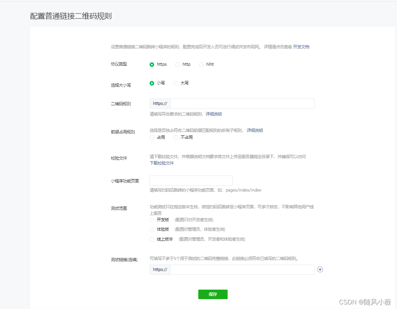Image resolution: width=397 pixels, height=309 pixels.
Task: Open 详细说明 for prefix occupation rules
Action: pyautogui.click(x=254, y=130)
